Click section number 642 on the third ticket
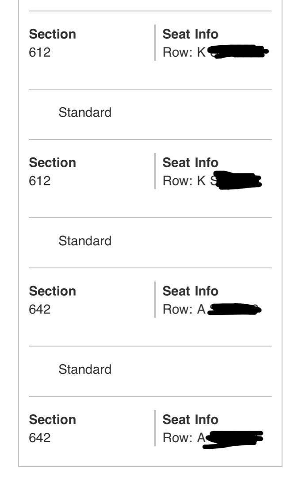The width and height of the screenshot is (287, 479). (x=40, y=309)
